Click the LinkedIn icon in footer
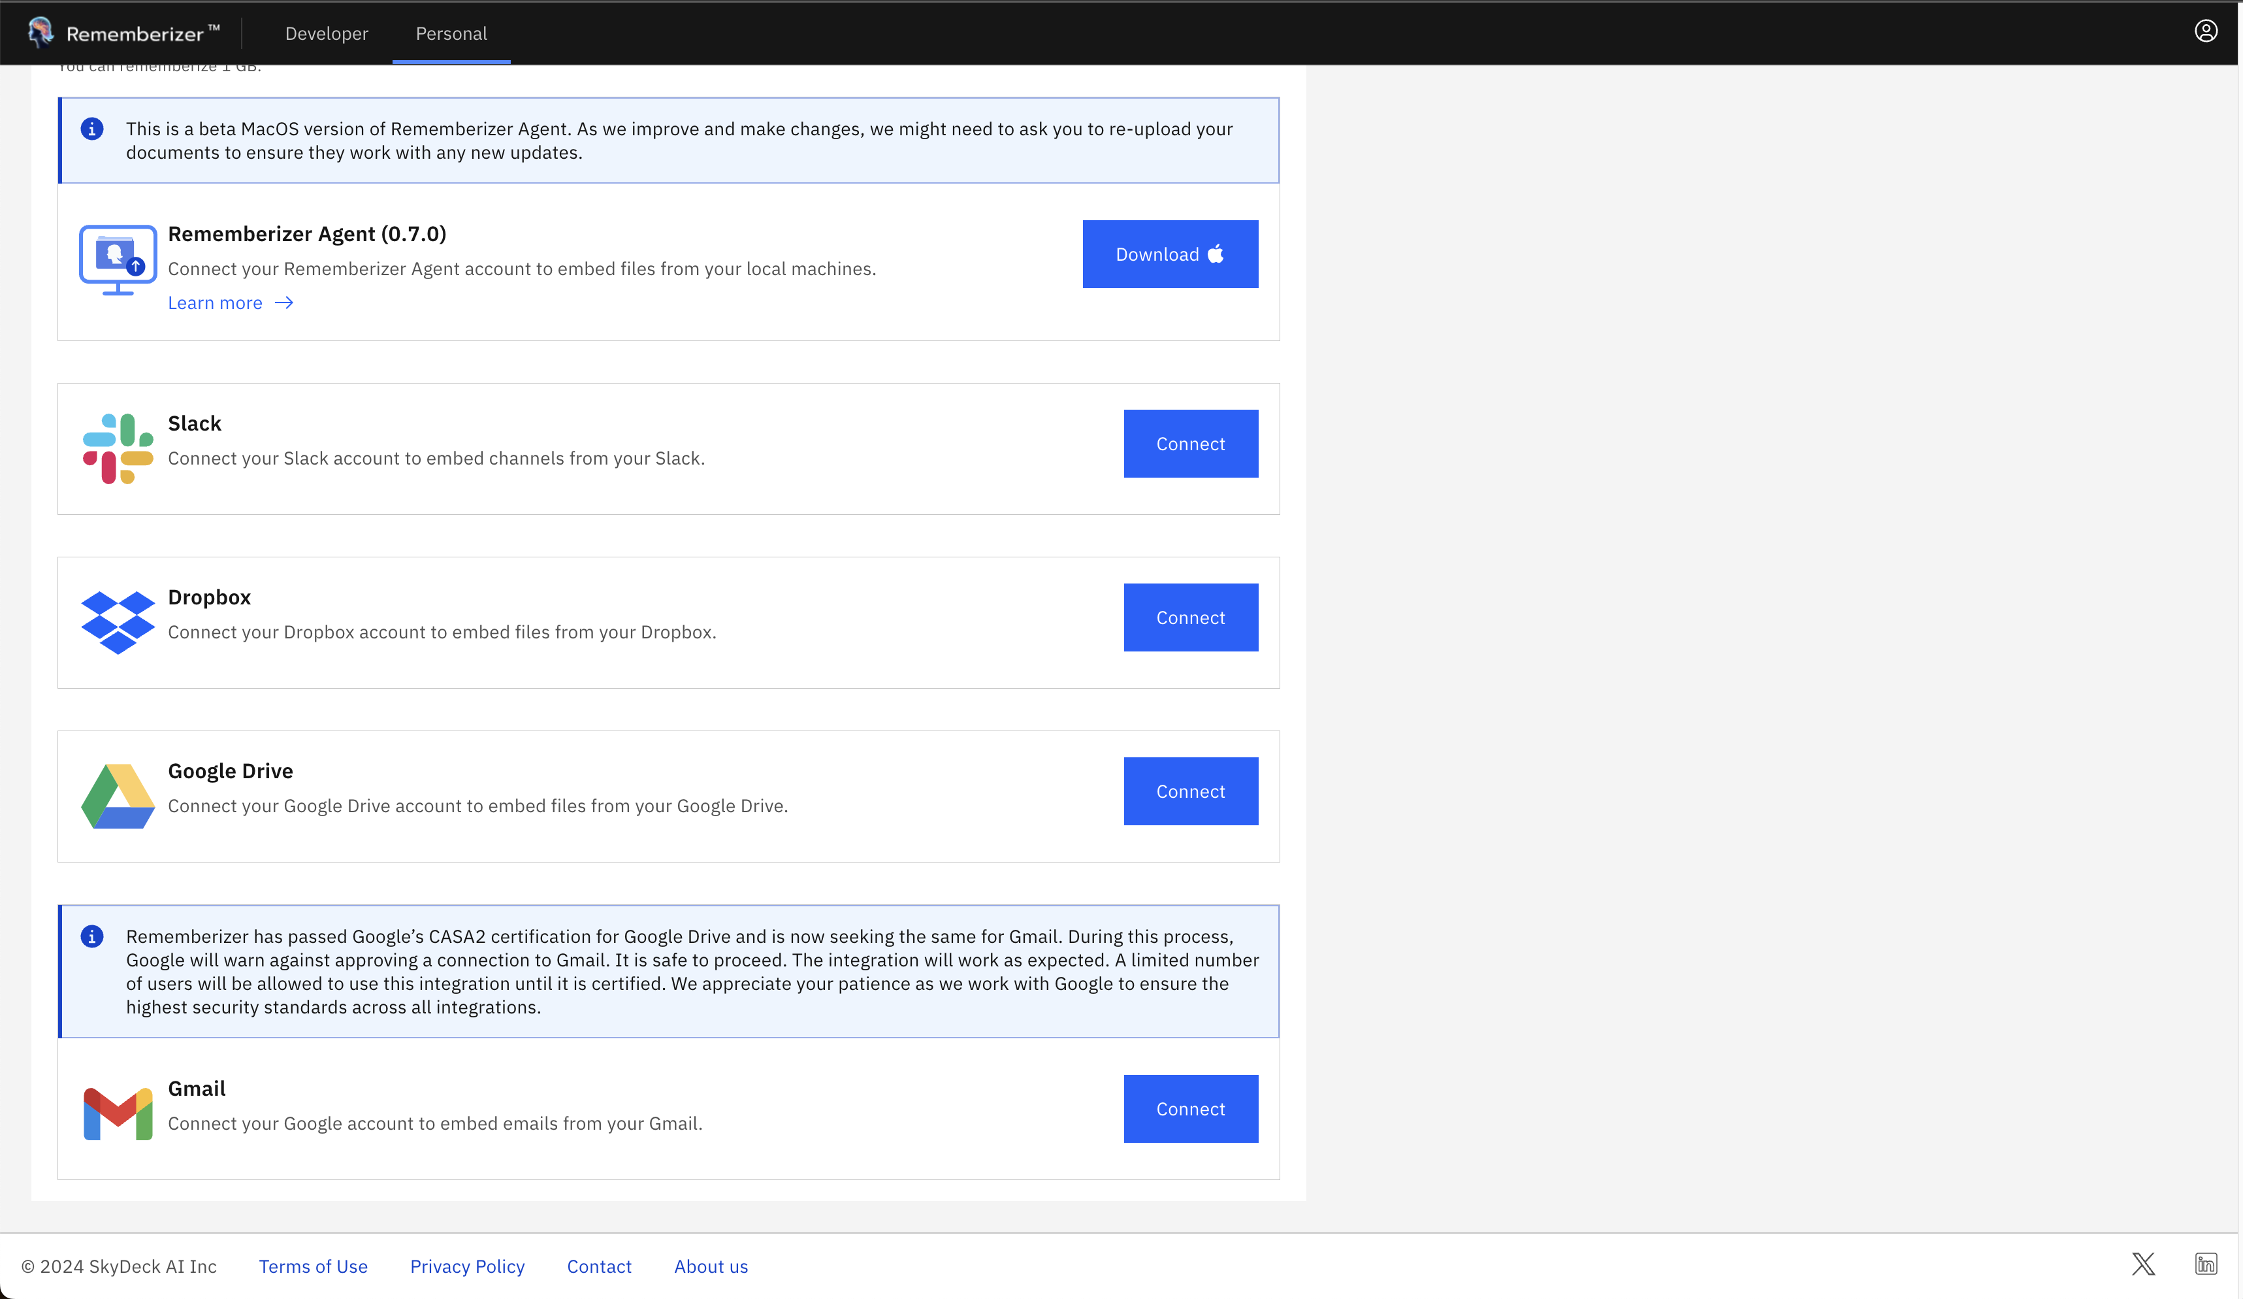This screenshot has height=1299, width=2243. coord(2206,1264)
